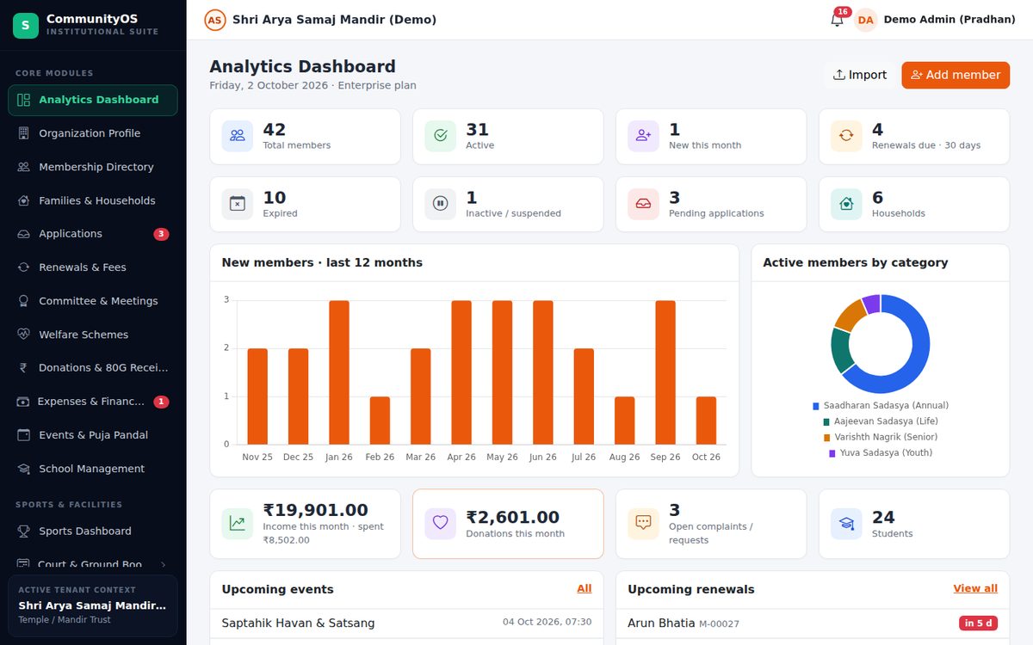Click the ₹2,601.00 donations value
Screen dimensions: 1033x645
coord(513,517)
